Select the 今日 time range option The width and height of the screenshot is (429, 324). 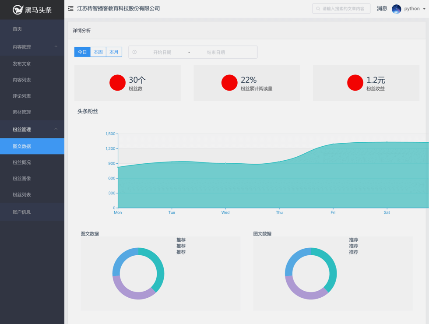pyautogui.click(x=82, y=52)
